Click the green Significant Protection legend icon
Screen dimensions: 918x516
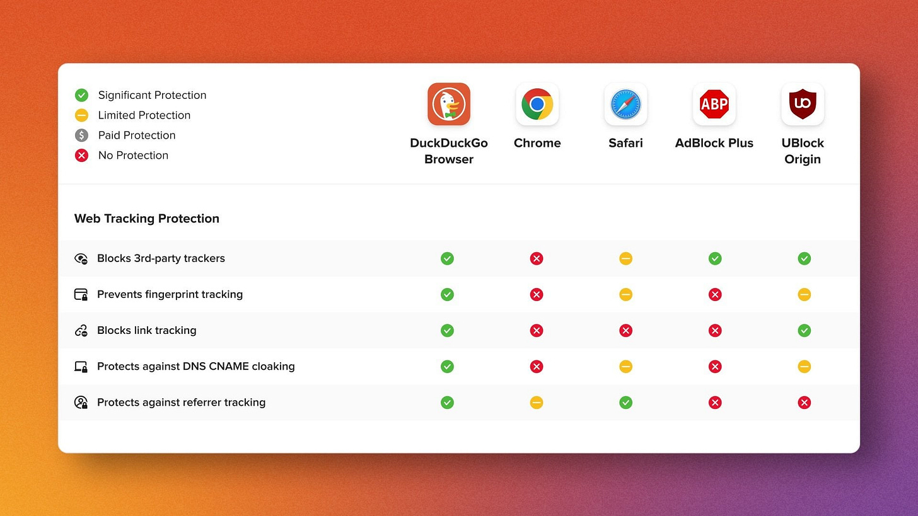point(81,95)
